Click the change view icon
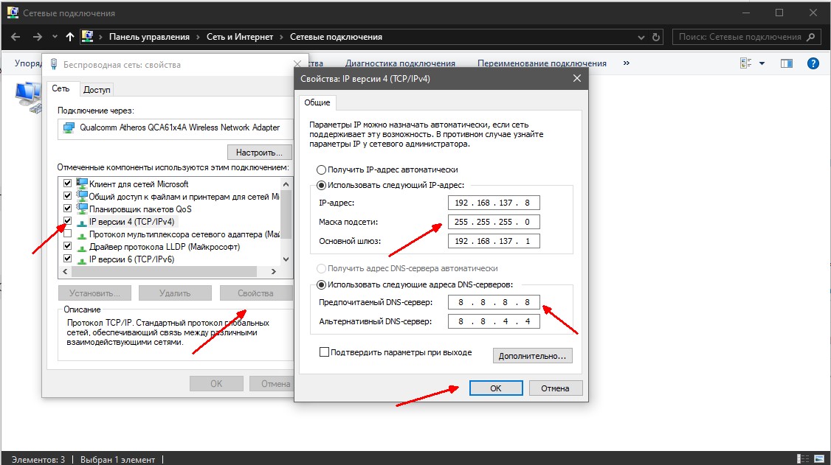 tap(745, 63)
